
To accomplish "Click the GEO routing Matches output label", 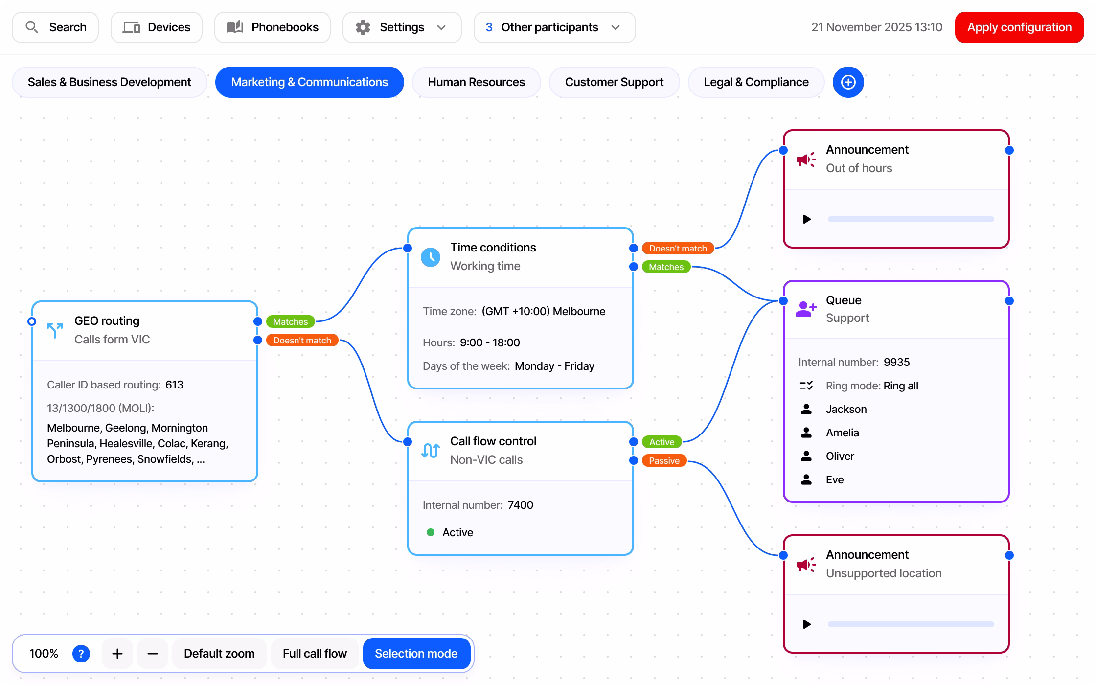I will click(x=291, y=321).
